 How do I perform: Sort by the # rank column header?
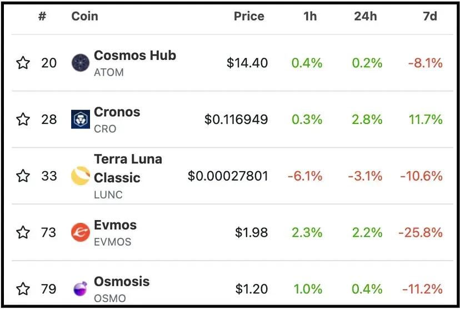pyautogui.click(x=42, y=16)
